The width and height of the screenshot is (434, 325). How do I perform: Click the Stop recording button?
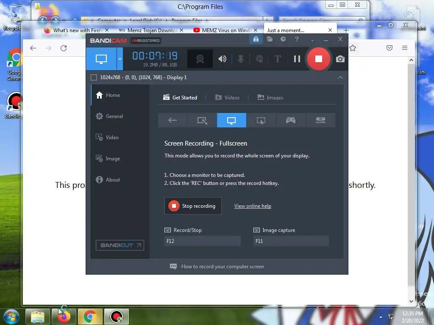click(193, 206)
